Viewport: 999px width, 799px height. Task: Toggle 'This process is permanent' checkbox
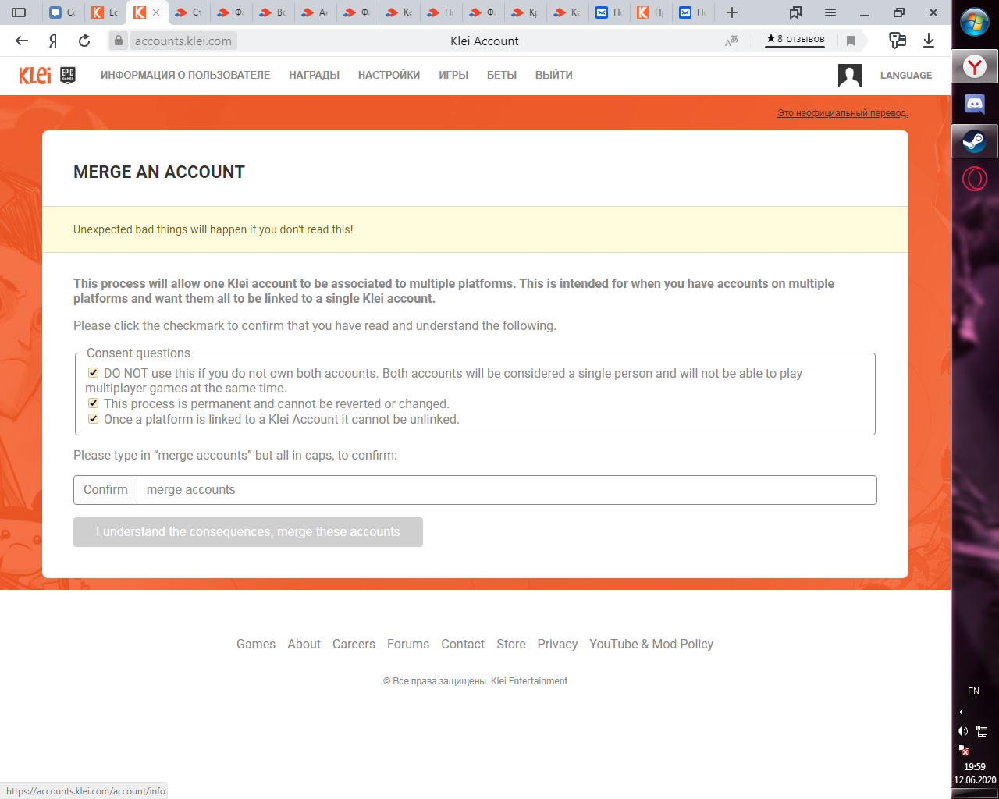94,403
